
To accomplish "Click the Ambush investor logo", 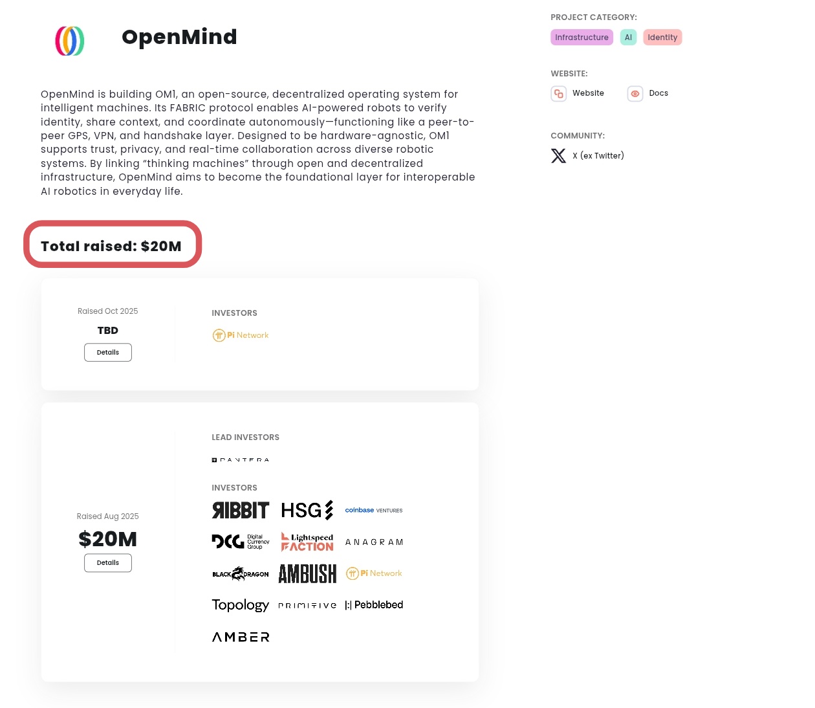I will coord(307,574).
